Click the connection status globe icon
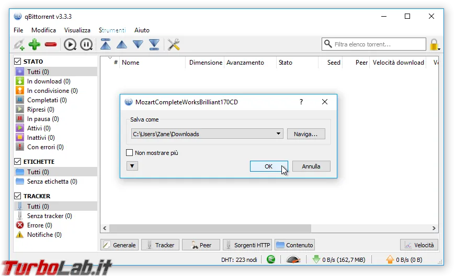The height and width of the screenshot is (277, 455). point(271,259)
